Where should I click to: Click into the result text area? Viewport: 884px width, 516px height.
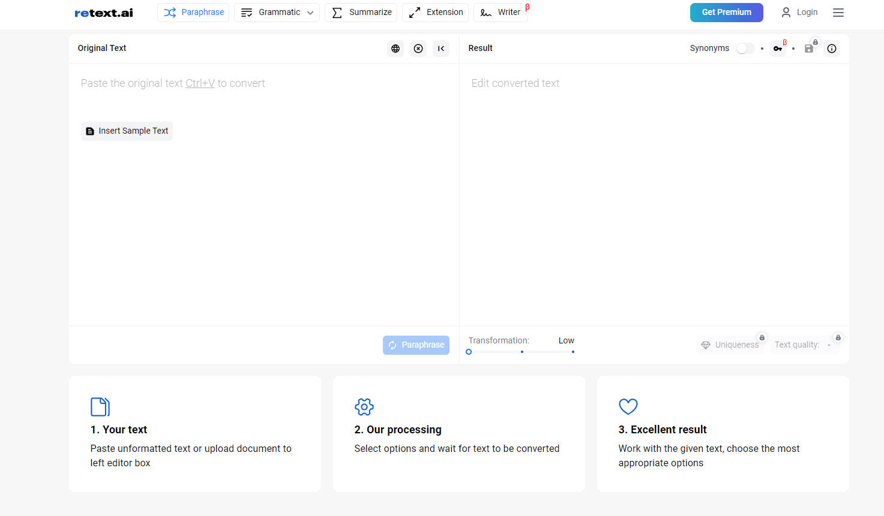654,195
